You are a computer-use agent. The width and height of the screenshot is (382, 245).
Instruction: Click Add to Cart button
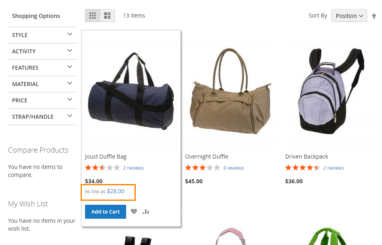[105, 212]
